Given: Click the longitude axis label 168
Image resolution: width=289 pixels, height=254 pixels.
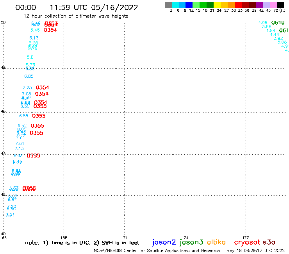Looking at the screenshot, I should pos(64,238).
